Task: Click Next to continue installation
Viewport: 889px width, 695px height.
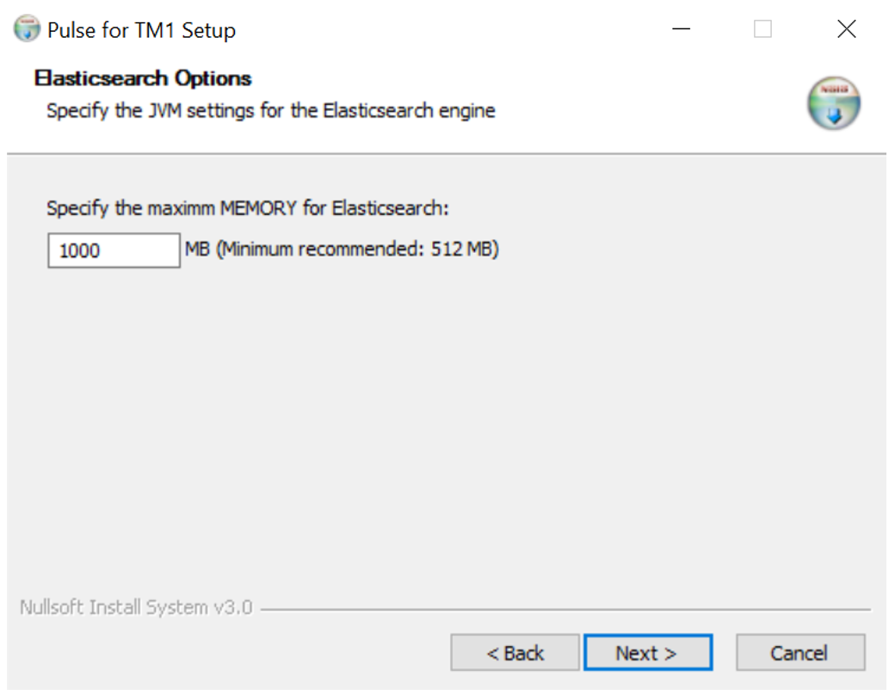Action: [648, 652]
